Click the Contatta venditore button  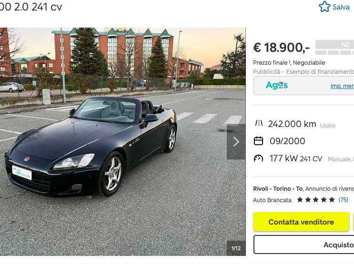(x=301, y=222)
